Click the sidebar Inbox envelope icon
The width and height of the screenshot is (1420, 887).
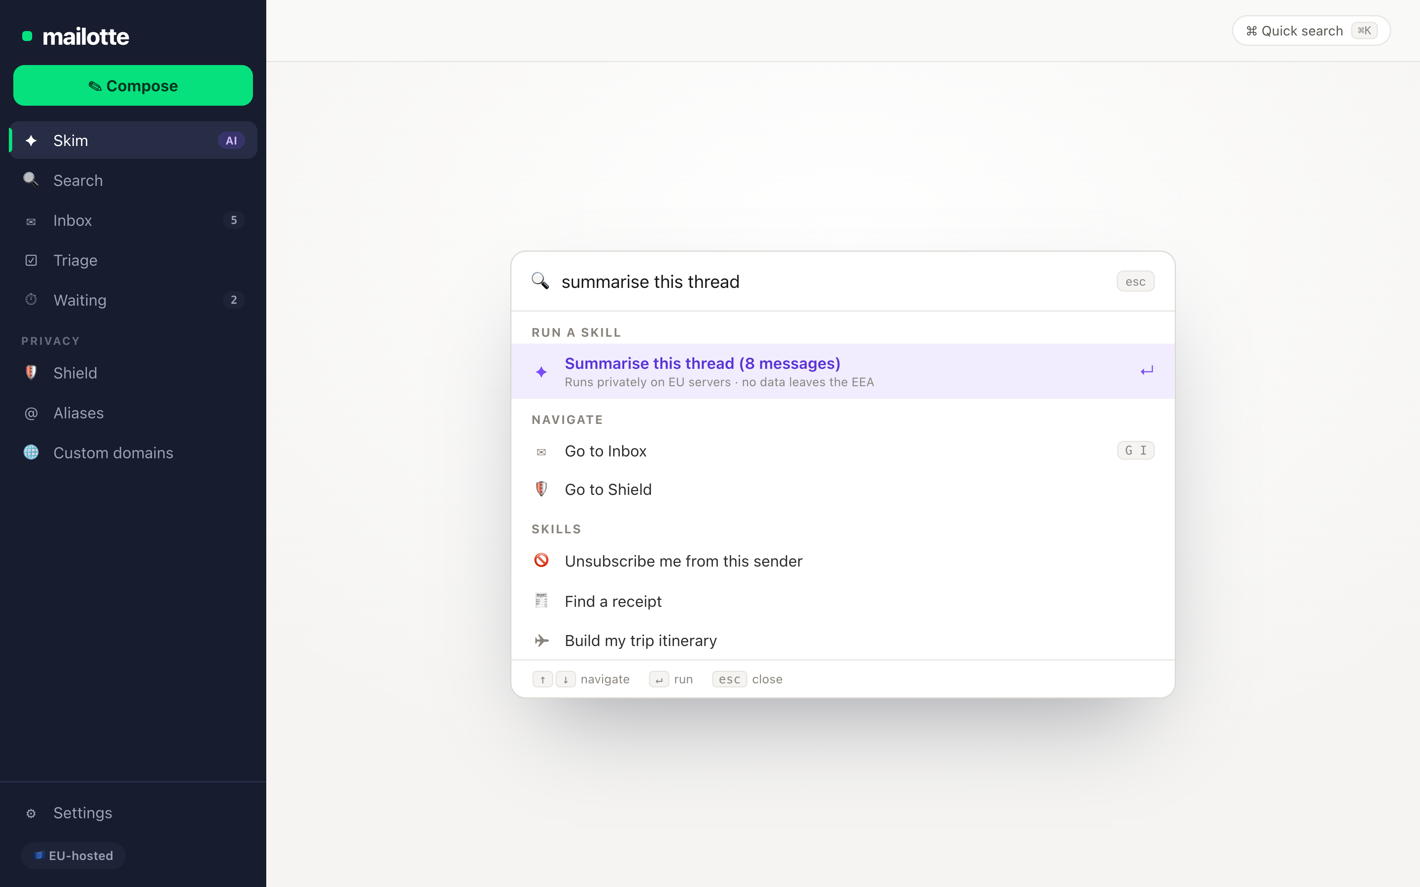pos(31,221)
